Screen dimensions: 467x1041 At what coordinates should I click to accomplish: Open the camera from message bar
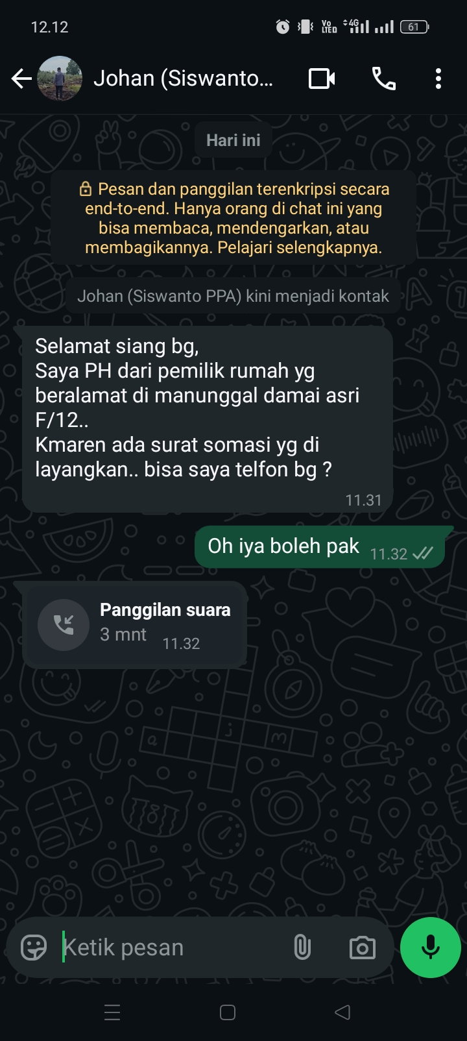pyautogui.click(x=363, y=948)
